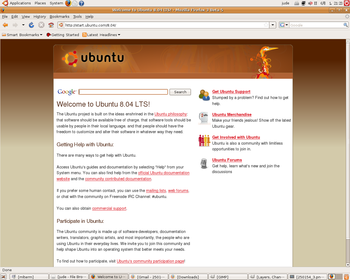Open community contributed documentation link
The height and width of the screenshot is (280, 350).
[118, 179]
